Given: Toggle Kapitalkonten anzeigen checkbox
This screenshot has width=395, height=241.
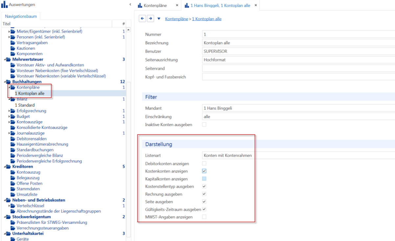Looking at the screenshot, I should (x=204, y=179).
